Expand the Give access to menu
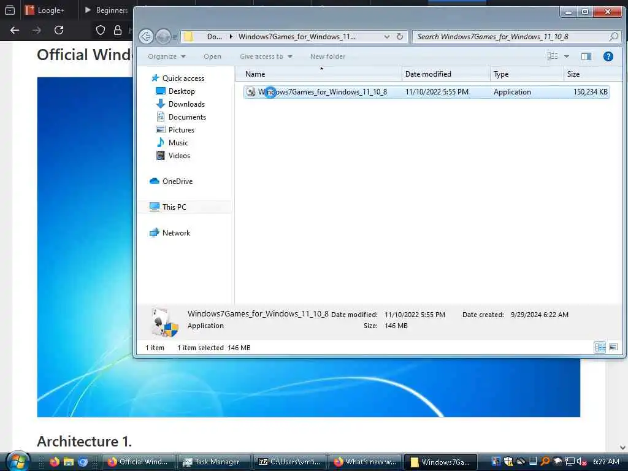Viewport: 628px width, 471px height. point(266,56)
